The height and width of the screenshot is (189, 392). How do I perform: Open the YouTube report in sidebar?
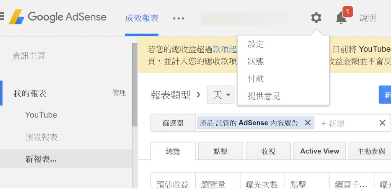[41, 115]
